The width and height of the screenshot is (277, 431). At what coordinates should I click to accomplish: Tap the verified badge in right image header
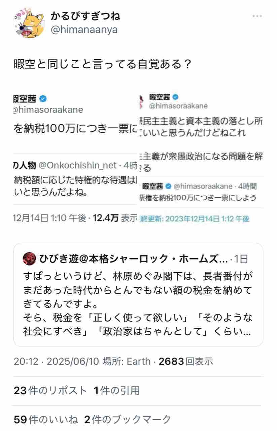(176, 97)
